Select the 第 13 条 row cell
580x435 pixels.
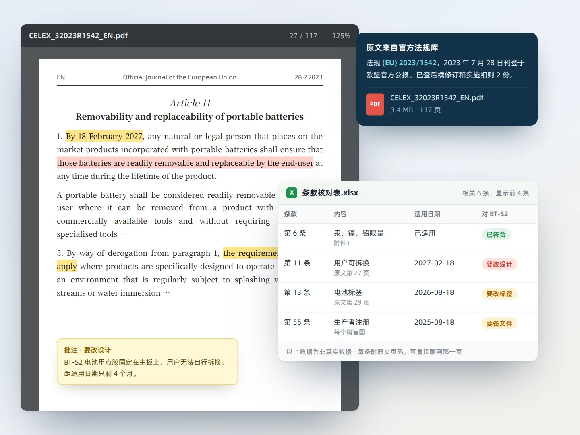(x=297, y=292)
